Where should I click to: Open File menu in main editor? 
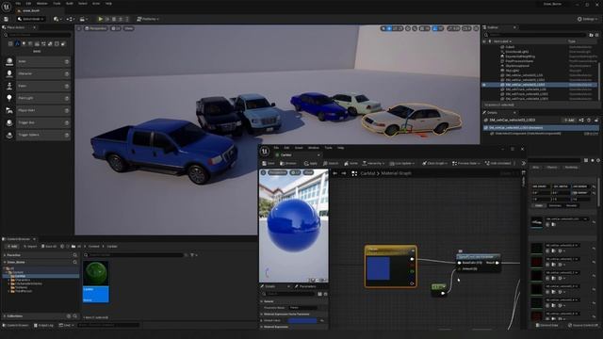coord(18,4)
